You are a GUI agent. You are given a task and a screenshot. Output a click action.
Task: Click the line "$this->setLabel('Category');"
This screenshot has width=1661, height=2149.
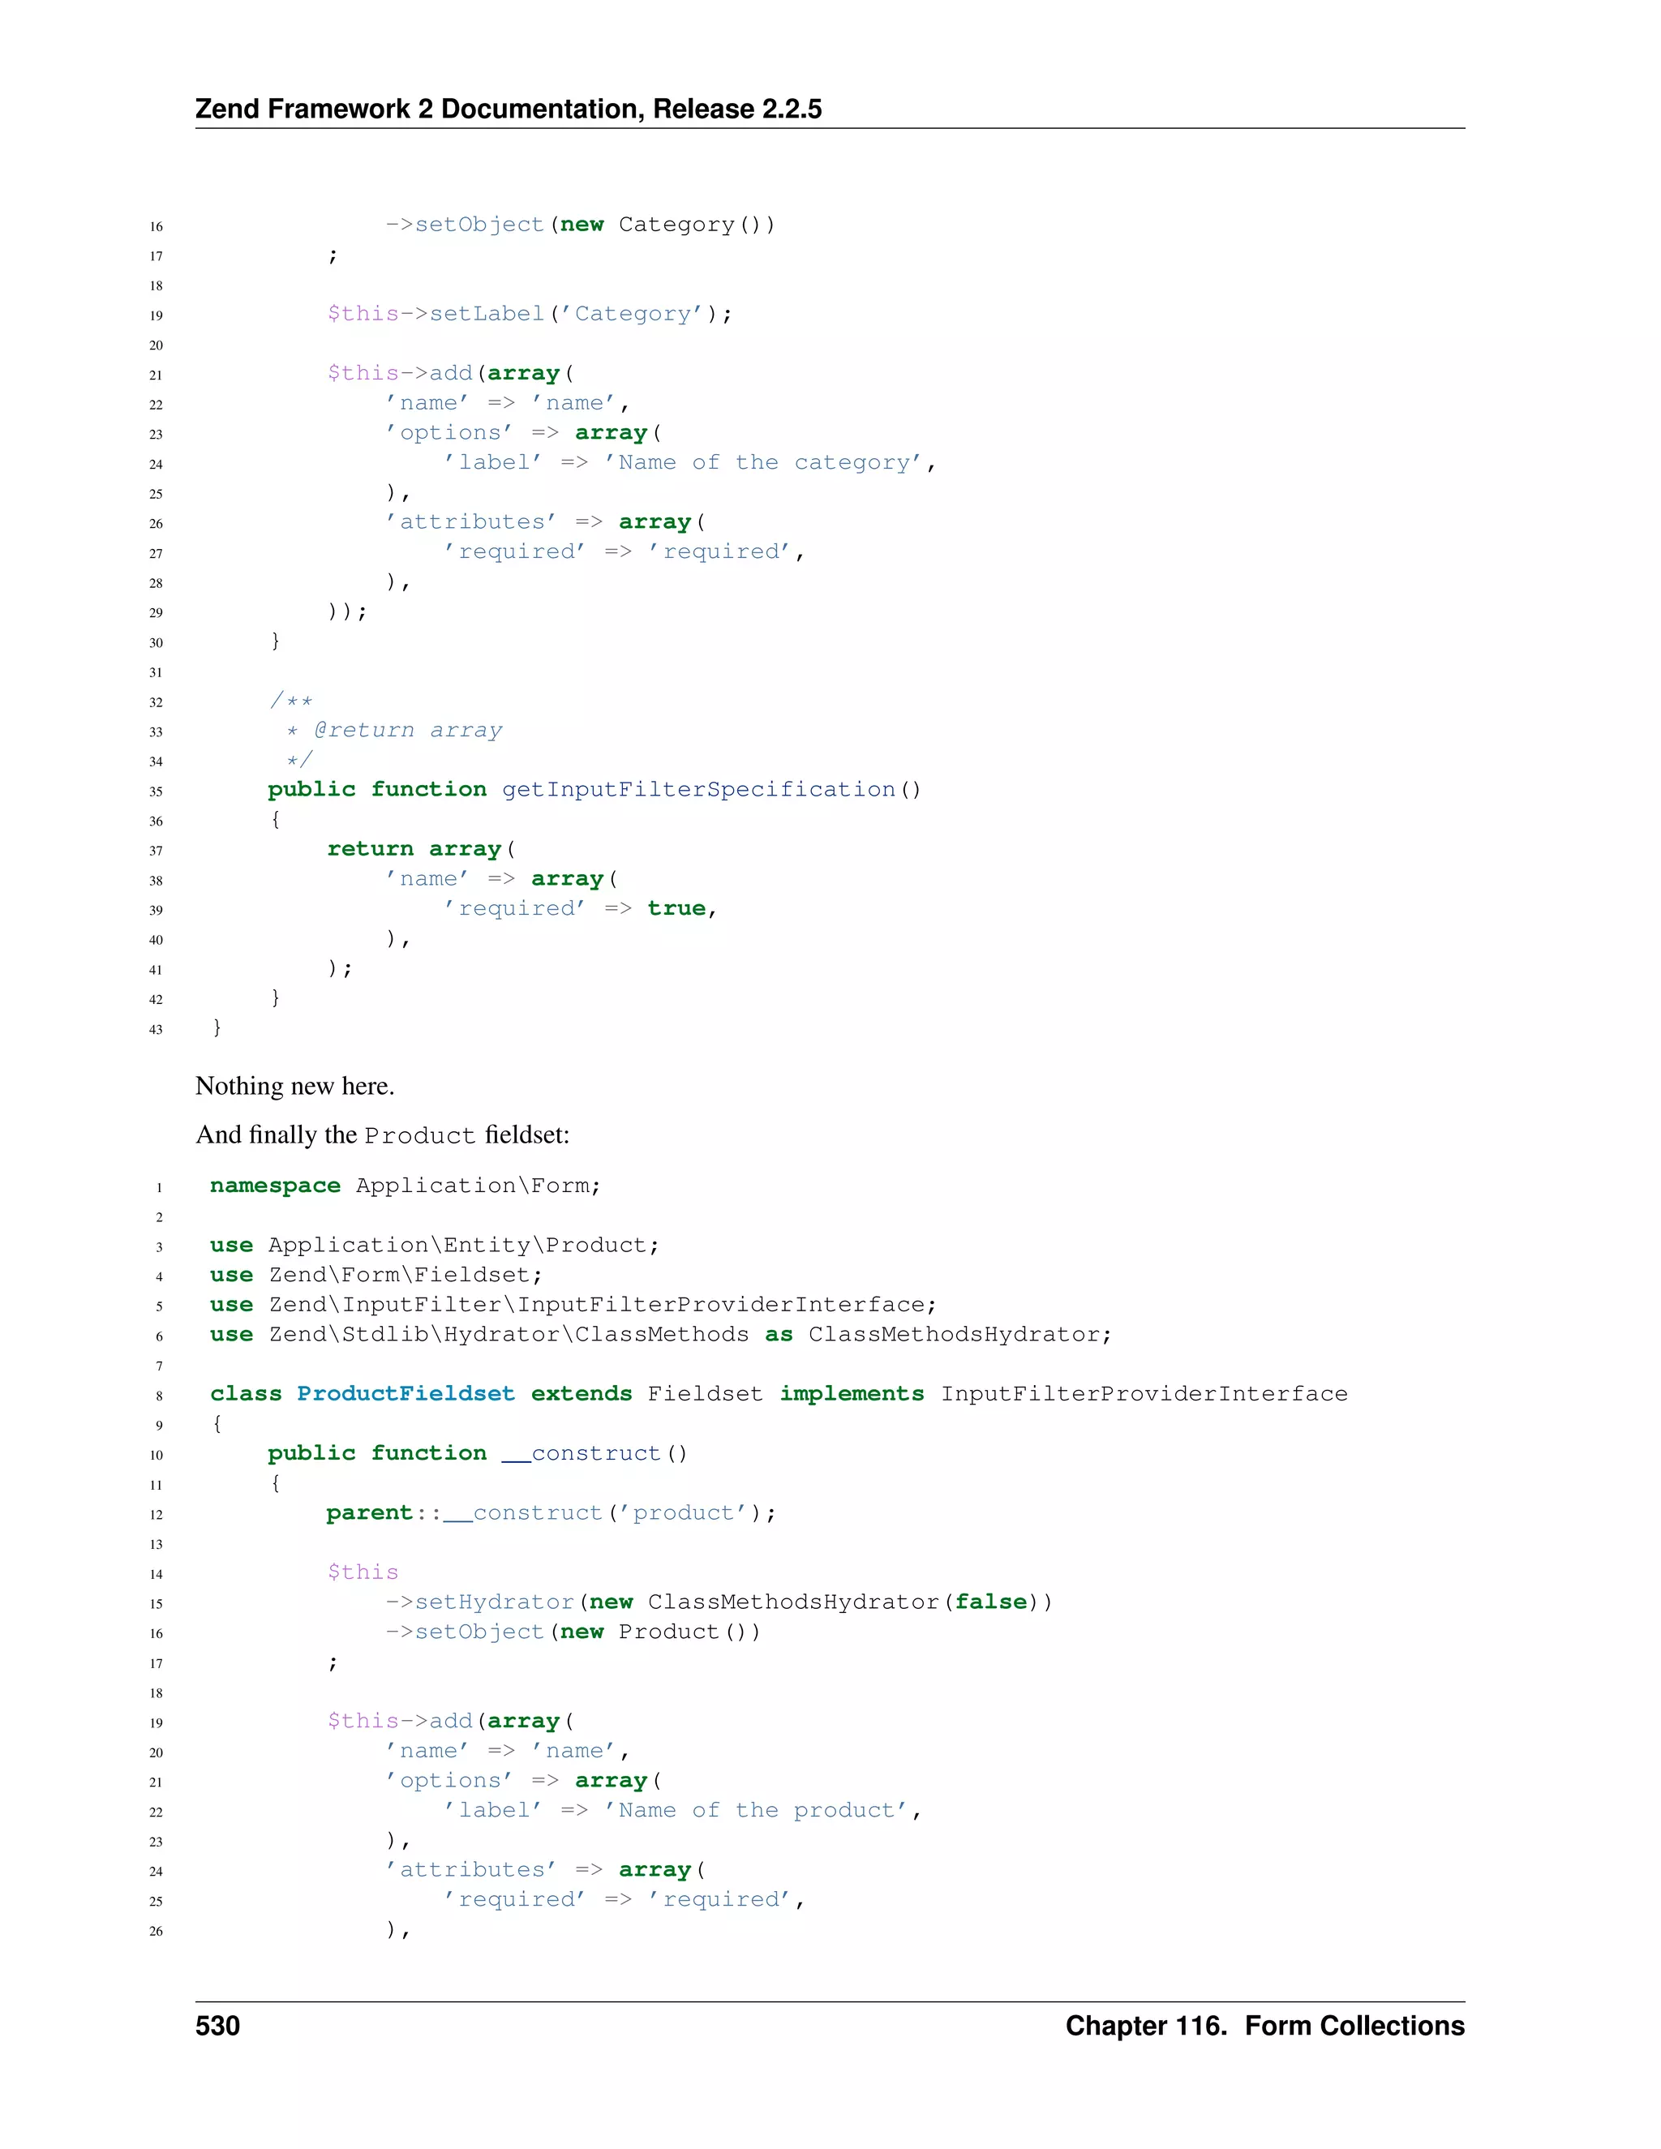tap(530, 314)
